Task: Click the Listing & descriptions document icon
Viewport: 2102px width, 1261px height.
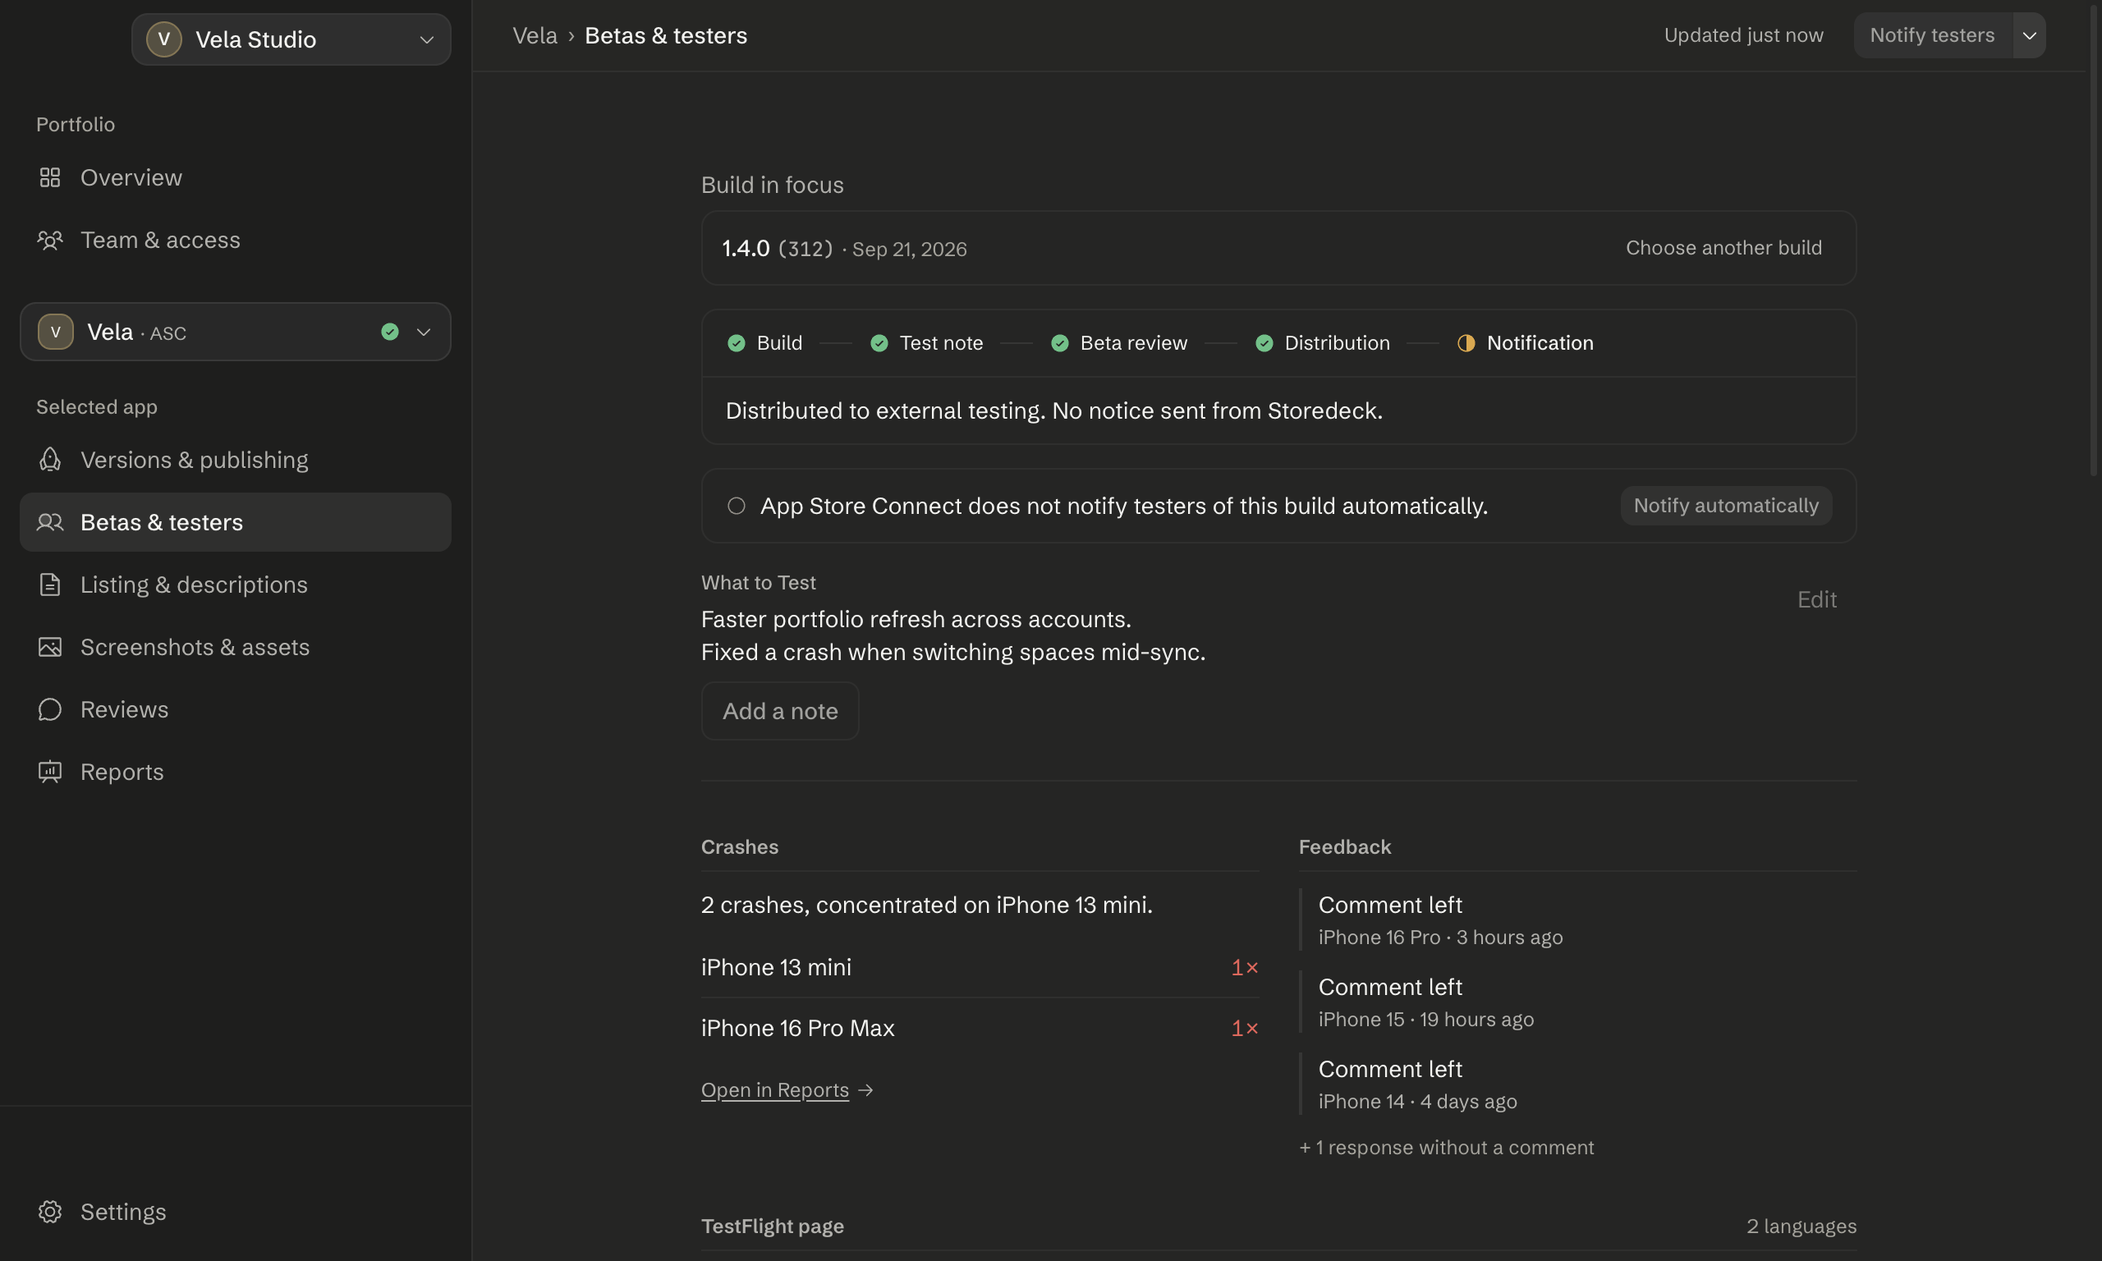Action: [50, 585]
